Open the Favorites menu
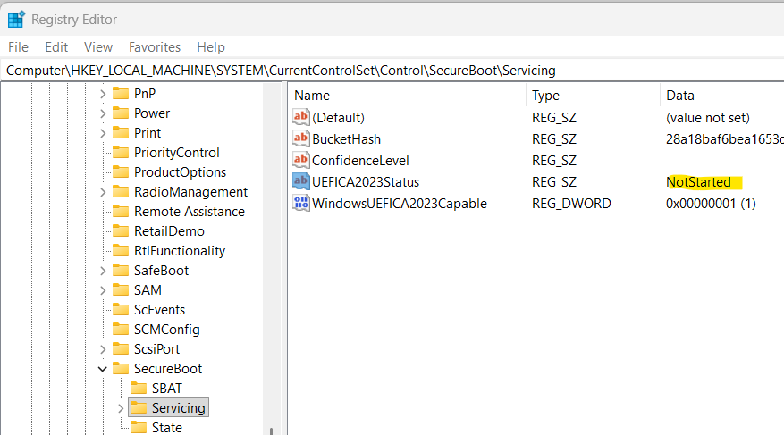The width and height of the screenshot is (784, 435). pos(155,47)
